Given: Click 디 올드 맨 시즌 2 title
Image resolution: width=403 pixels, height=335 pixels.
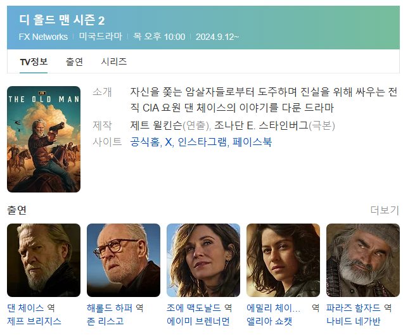Looking at the screenshot, I should [x=62, y=20].
